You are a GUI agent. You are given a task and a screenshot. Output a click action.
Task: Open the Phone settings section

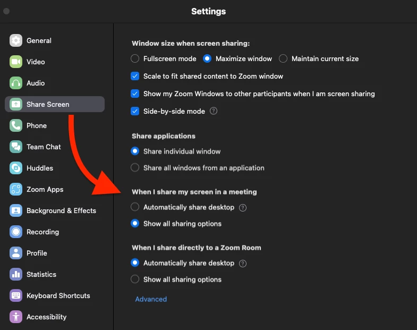tap(37, 126)
